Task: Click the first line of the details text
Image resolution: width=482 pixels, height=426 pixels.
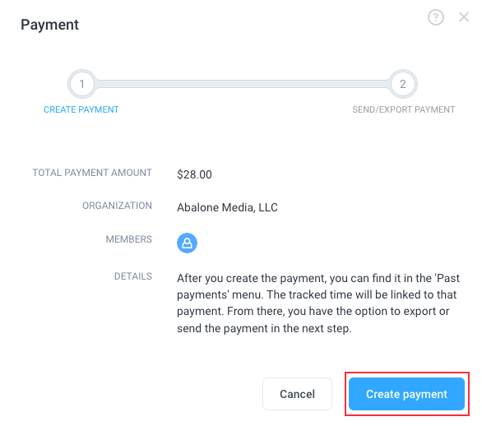Action: pyautogui.click(x=318, y=278)
